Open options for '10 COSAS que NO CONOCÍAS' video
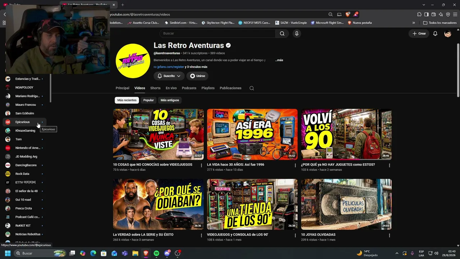Viewport: 460px width, 259px height. 201,165
